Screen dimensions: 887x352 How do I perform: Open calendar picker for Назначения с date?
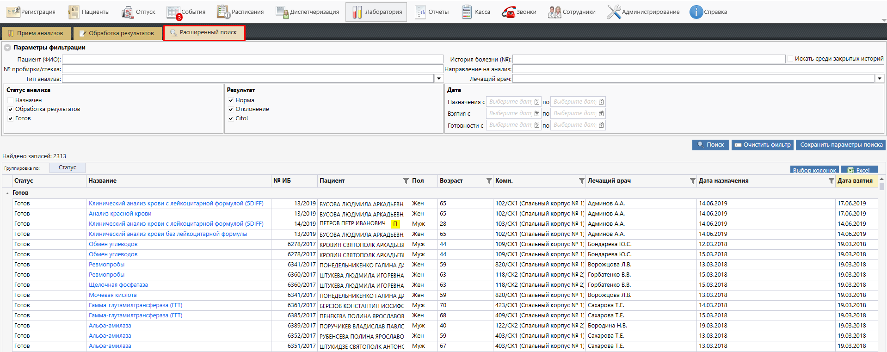pos(536,102)
